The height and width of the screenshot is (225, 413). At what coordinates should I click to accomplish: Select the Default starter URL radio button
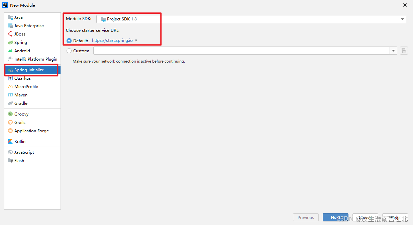69,41
